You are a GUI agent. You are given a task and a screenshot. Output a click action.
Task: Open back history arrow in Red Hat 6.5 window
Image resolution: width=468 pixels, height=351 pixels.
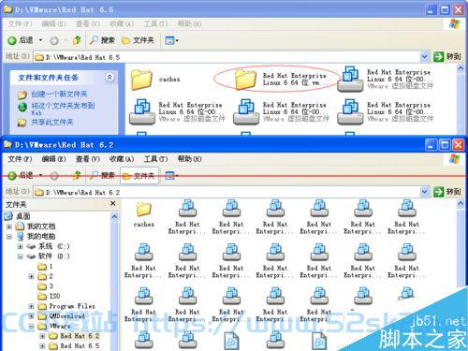point(40,40)
